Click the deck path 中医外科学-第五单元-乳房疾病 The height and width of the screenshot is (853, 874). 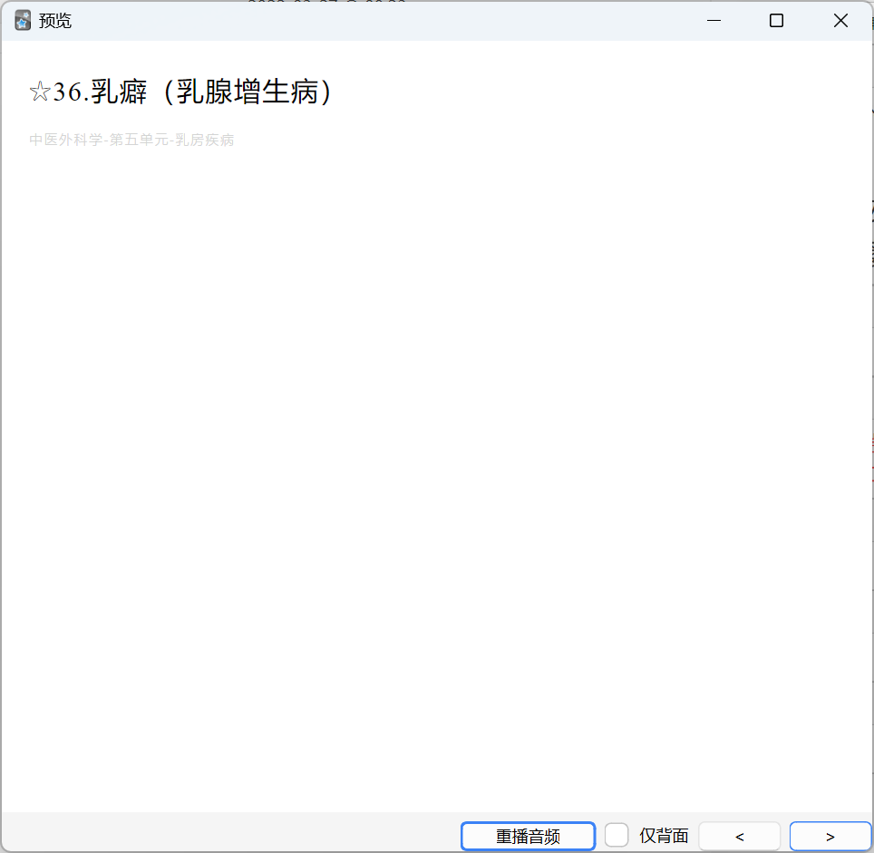(131, 140)
